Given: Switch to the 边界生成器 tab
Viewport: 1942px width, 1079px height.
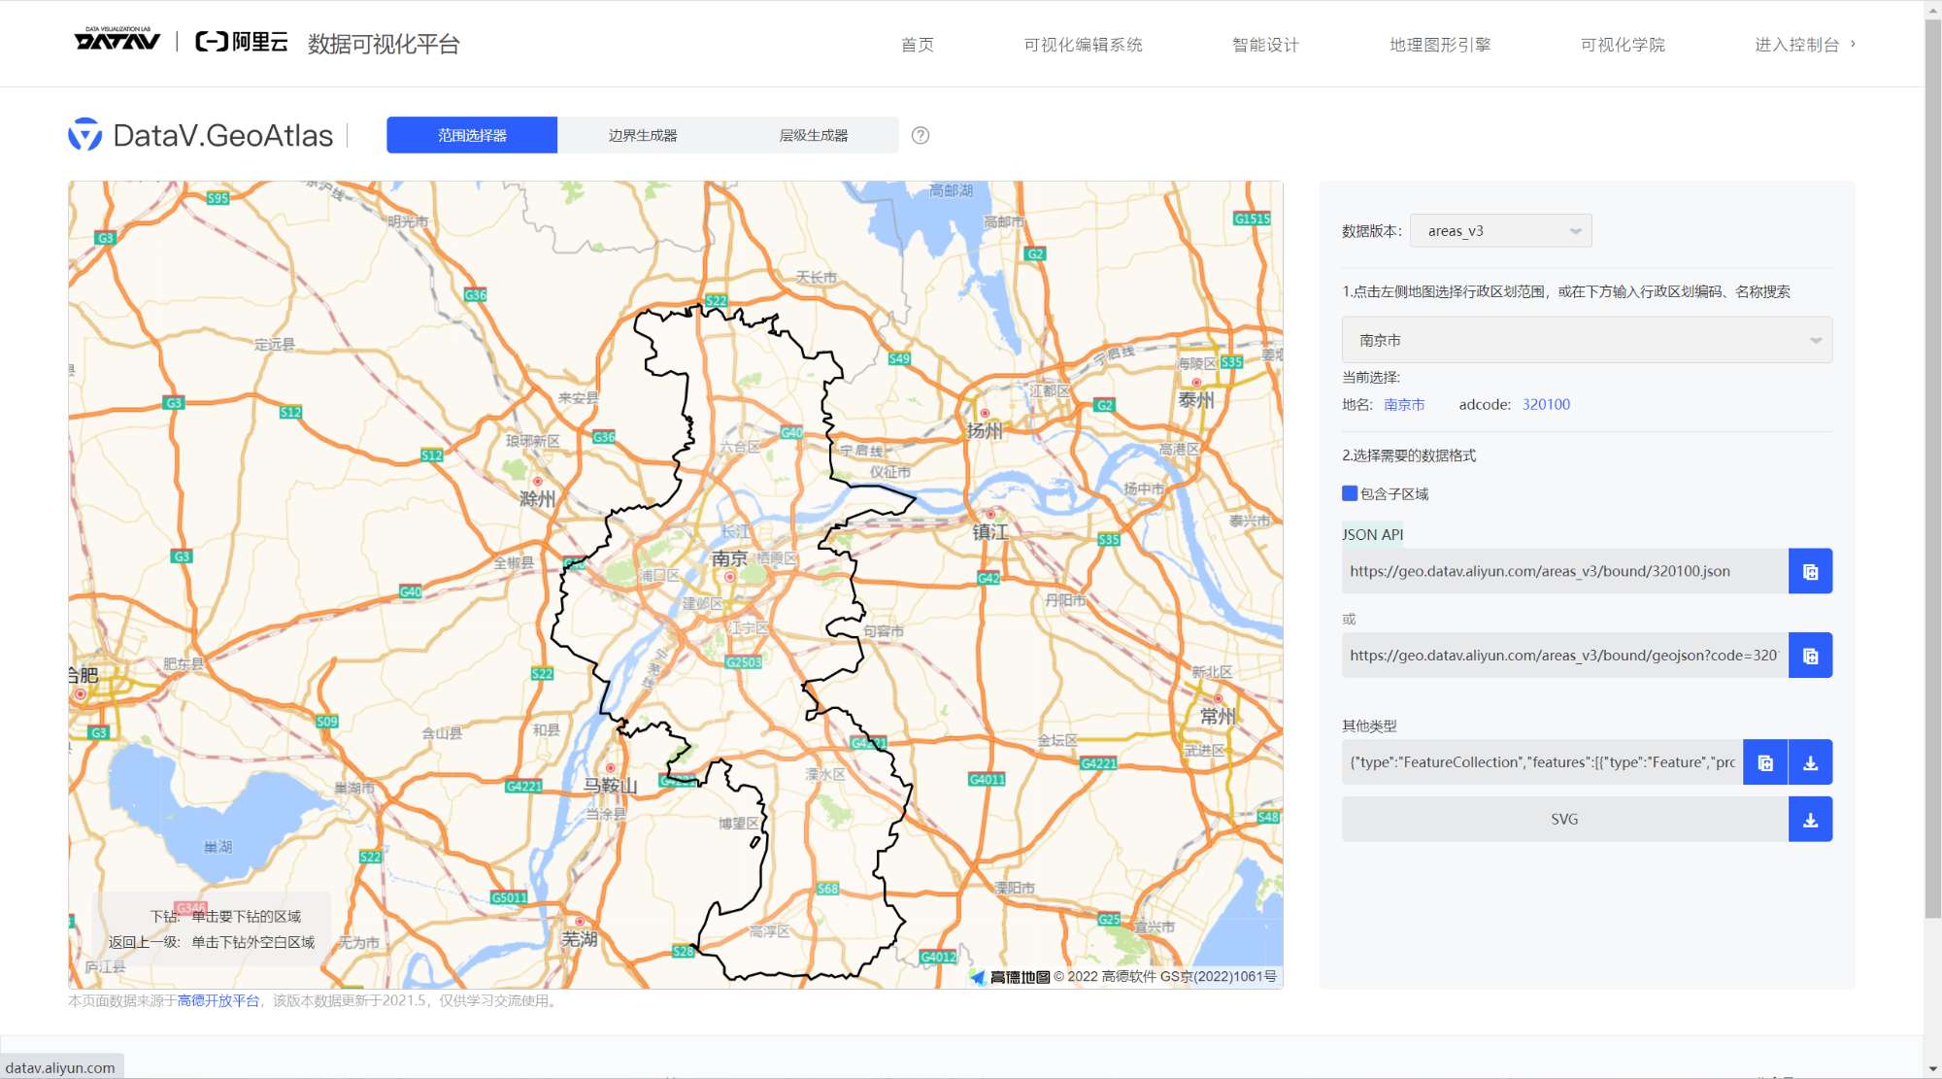Looking at the screenshot, I should pos(643,136).
